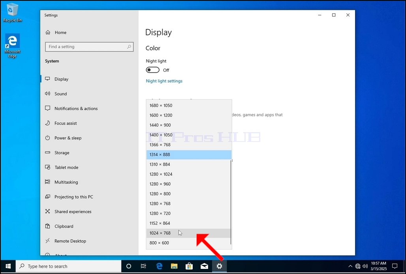Click the Find a setting box
406x274 pixels.
click(89, 47)
